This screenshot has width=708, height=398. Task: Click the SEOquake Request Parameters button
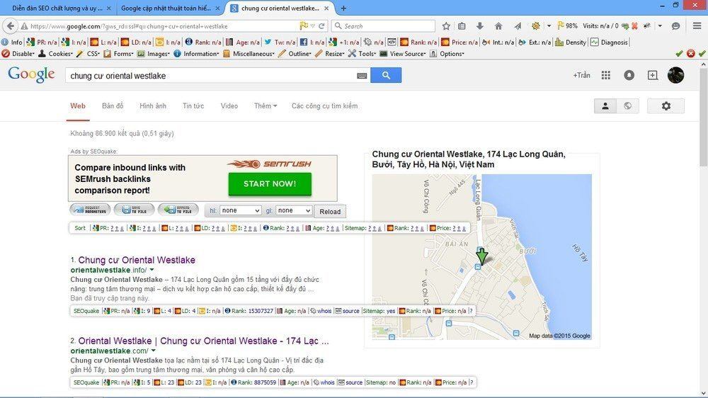coord(91,210)
